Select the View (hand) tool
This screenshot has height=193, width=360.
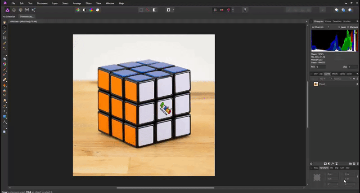coord(4,22)
